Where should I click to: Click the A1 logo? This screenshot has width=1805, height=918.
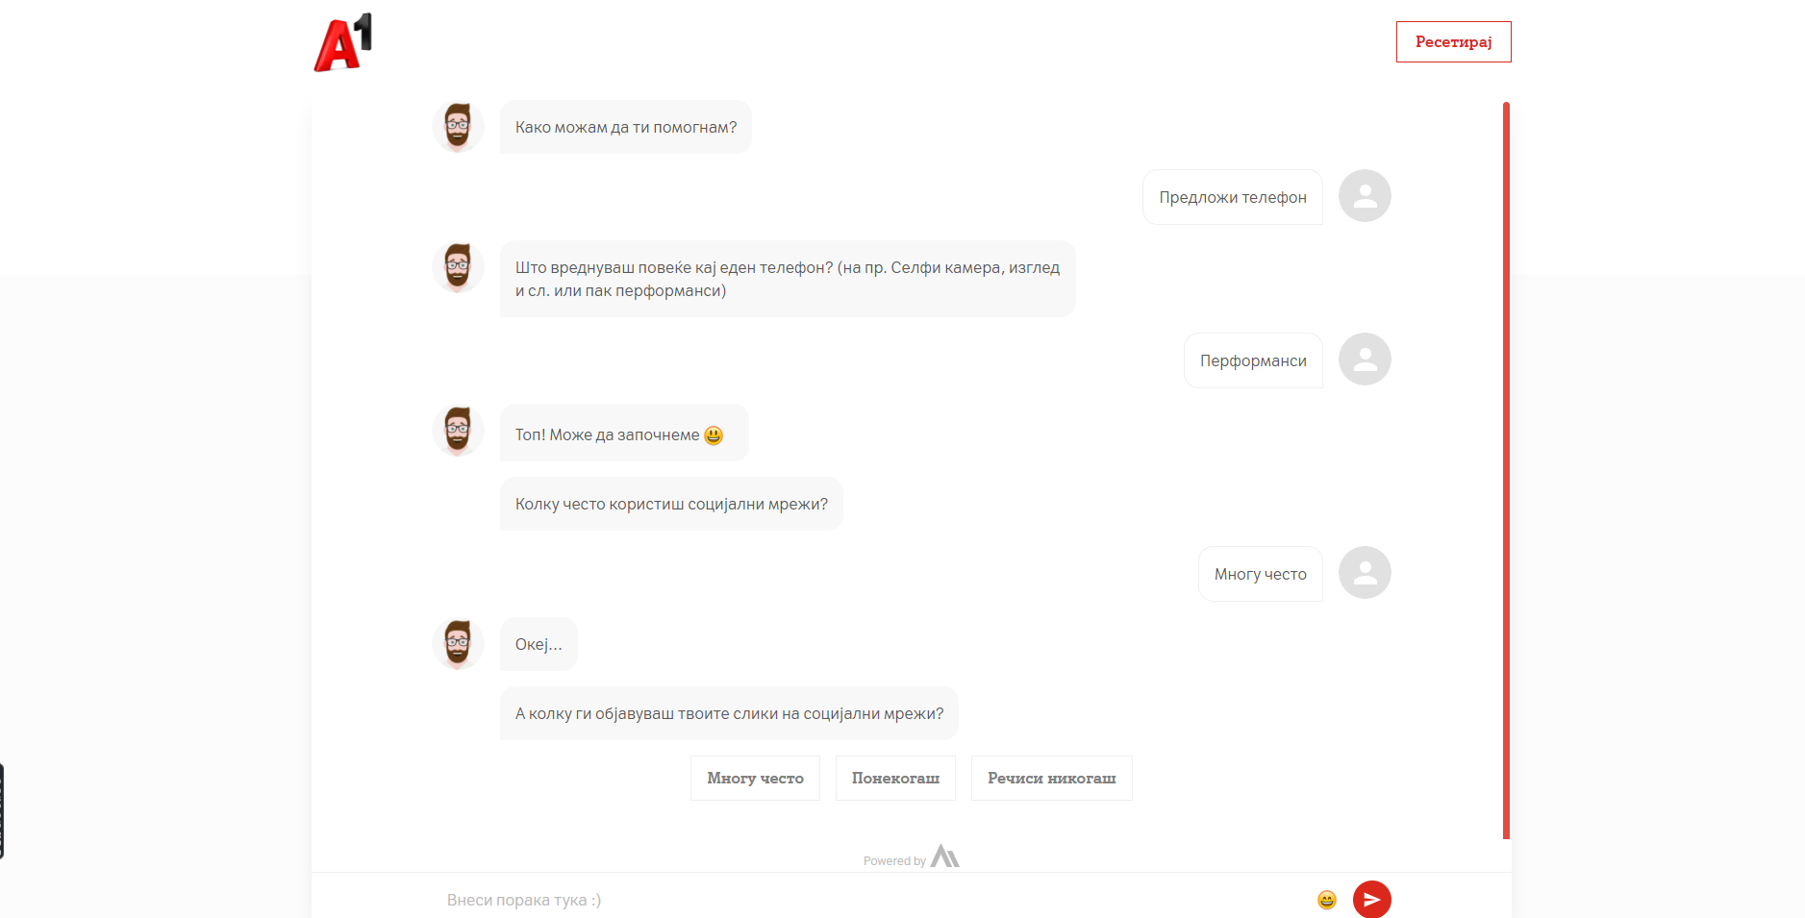343,42
